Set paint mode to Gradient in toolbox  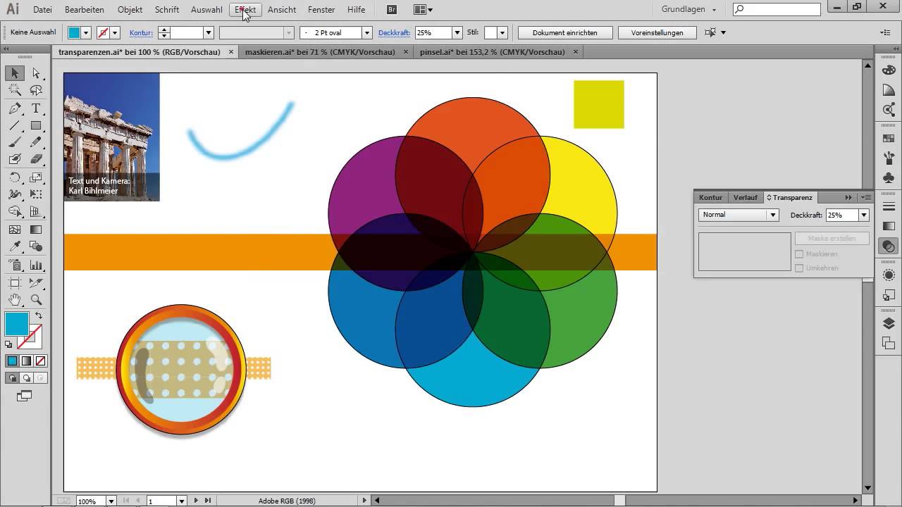26,361
